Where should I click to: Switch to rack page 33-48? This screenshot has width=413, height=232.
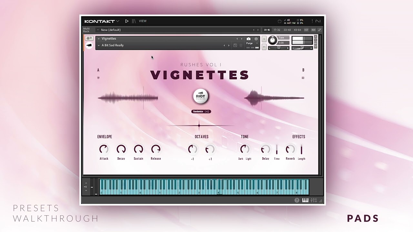tap(287, 30)
